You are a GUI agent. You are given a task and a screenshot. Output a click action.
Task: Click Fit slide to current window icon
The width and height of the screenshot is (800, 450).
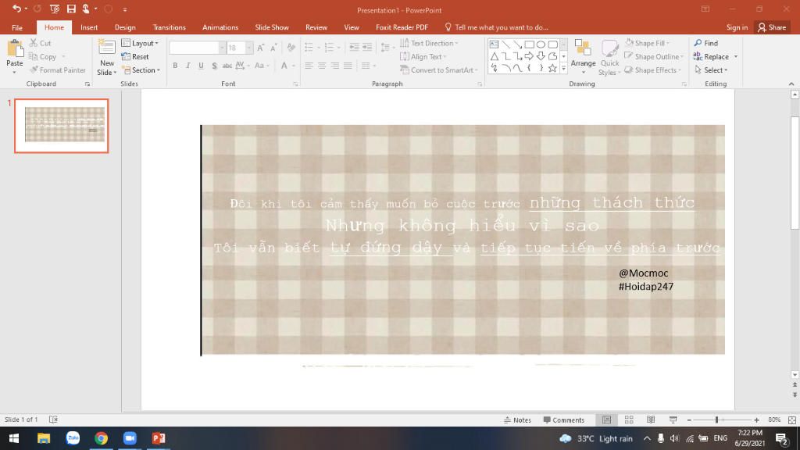tap(792, 420)
